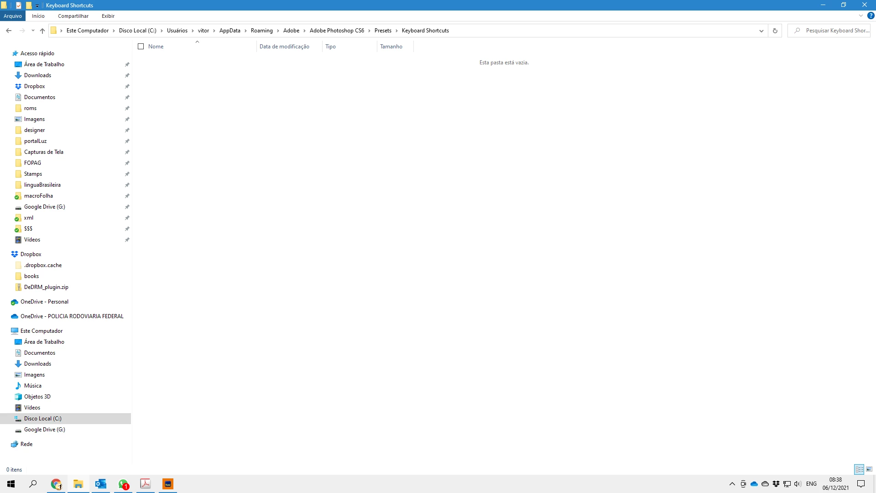Click the Back navigation arrow
876x493 pixels.
pos(9,31)
